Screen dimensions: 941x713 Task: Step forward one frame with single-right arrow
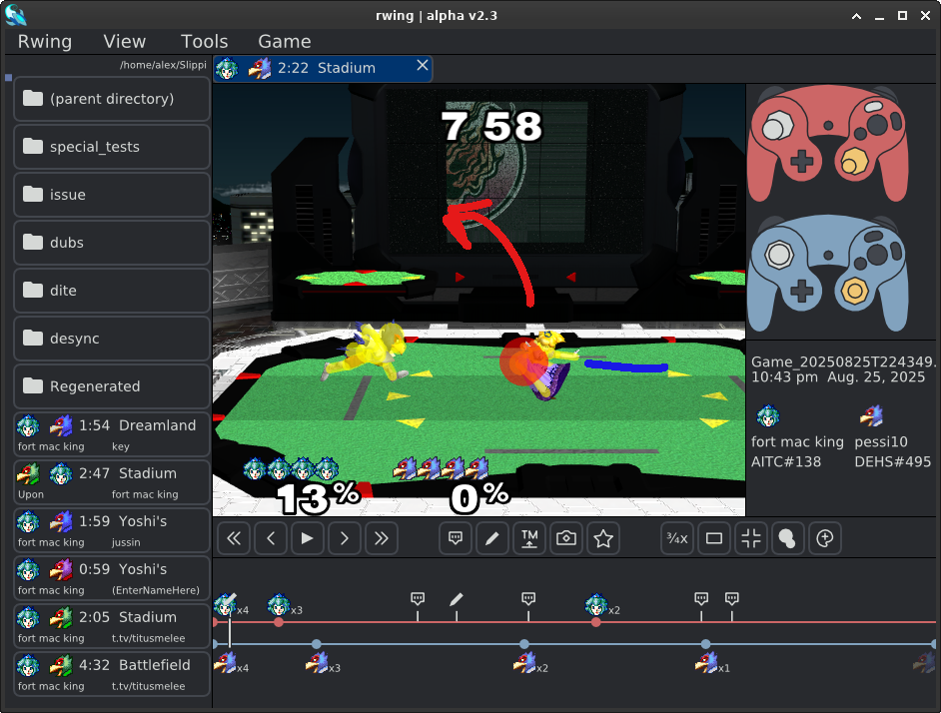point(344,538)
